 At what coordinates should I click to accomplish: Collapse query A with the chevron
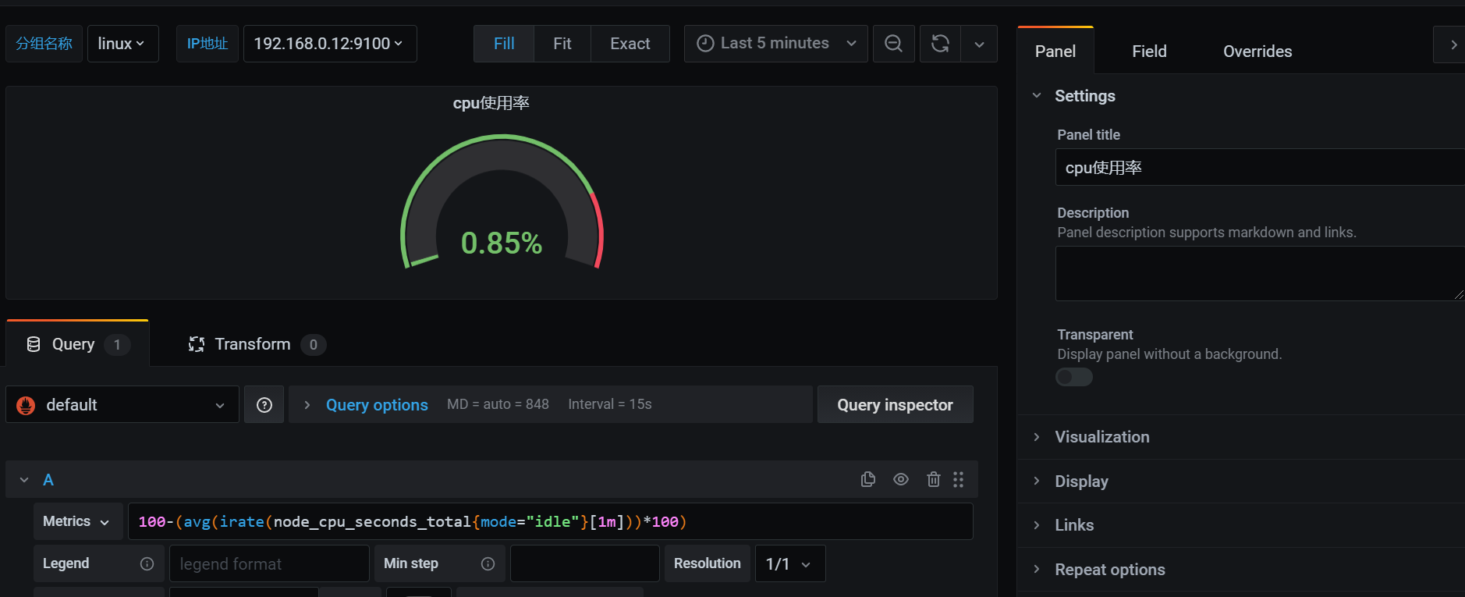click(x=24, y=480)
